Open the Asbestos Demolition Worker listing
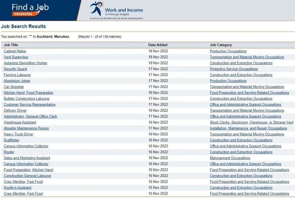Screen dimensions: 295x198 click(x=26, y=63)
